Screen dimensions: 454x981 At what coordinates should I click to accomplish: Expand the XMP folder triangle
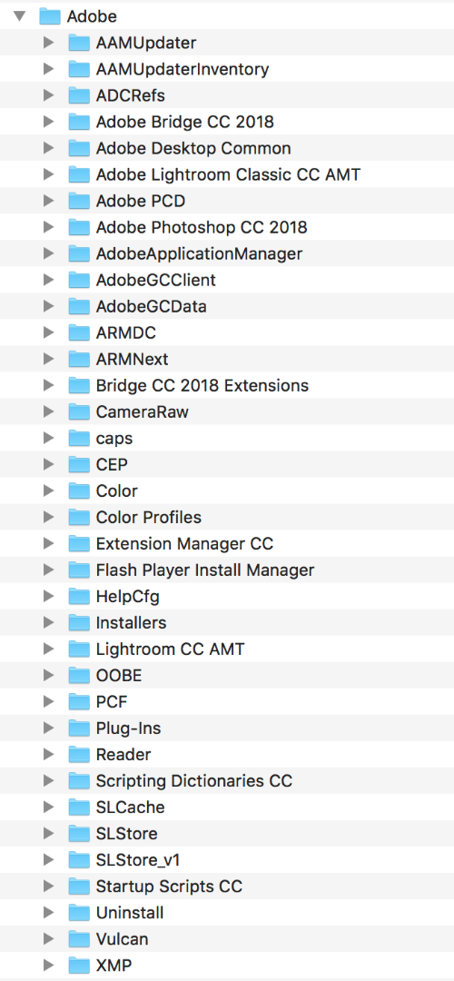(48, 966)
